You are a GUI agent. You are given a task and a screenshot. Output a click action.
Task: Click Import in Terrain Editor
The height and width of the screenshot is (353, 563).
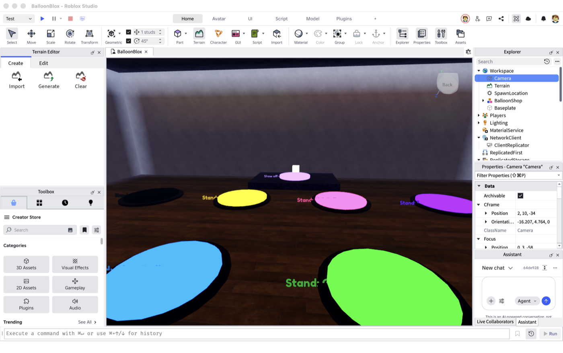17,80
